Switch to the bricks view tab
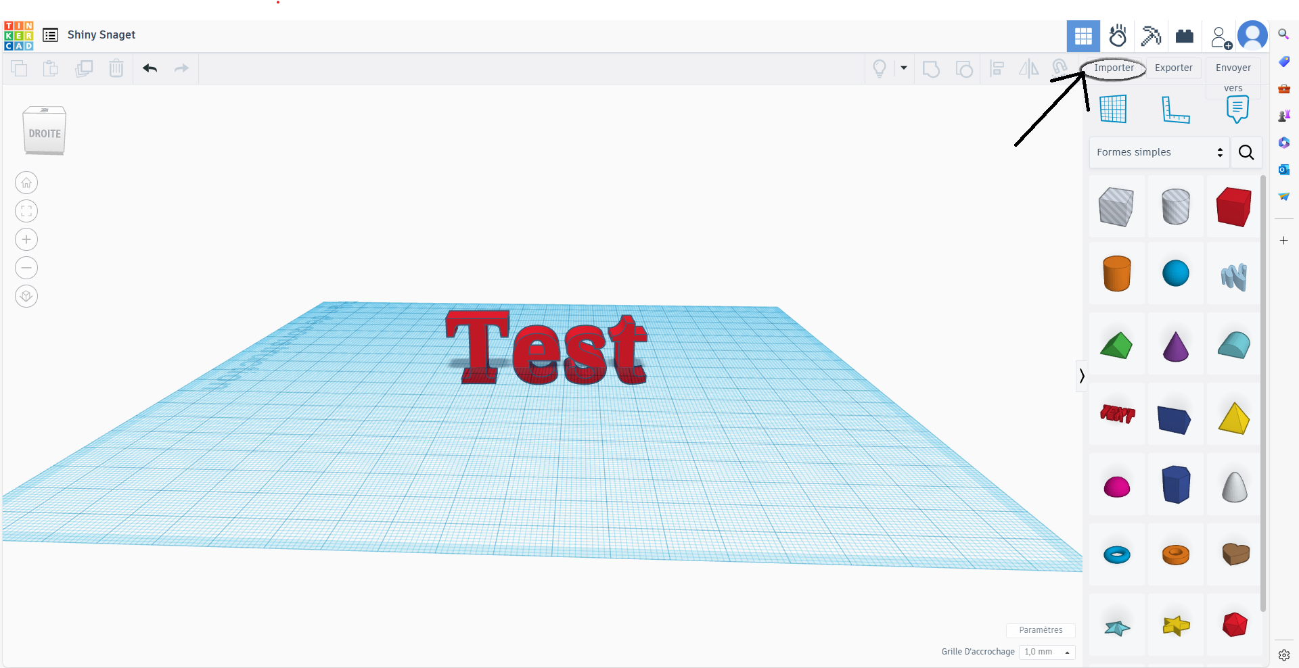This screenshot has height=668, width=1299. (1184, 36)
